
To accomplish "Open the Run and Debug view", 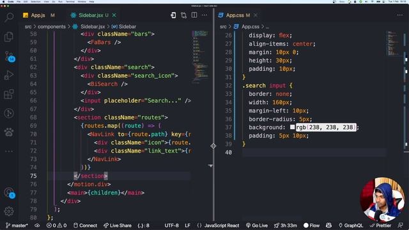I will [x=9, y=75].
